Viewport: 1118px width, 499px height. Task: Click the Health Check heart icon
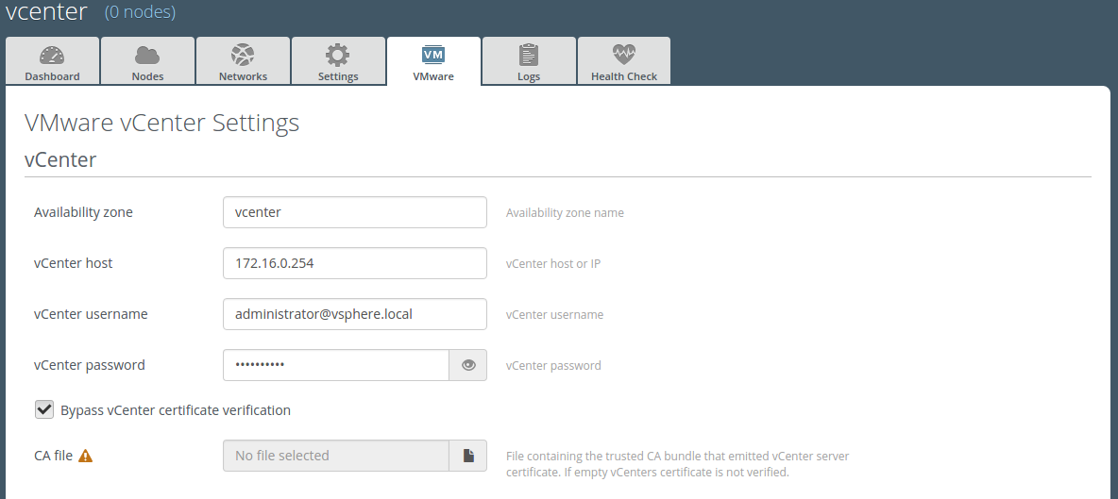pos(624,55)
